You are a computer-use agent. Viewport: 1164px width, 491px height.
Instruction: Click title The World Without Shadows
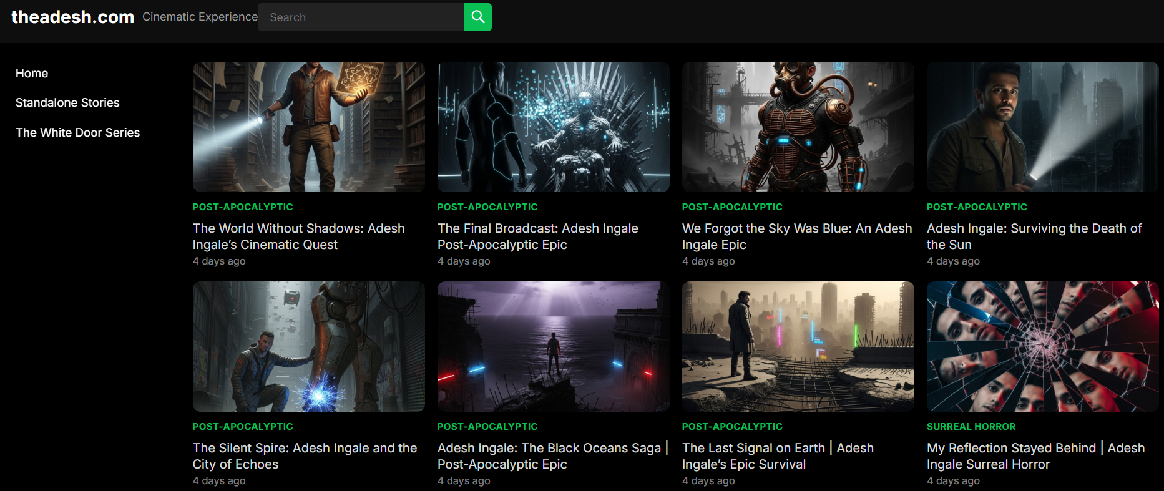point(299,236)
